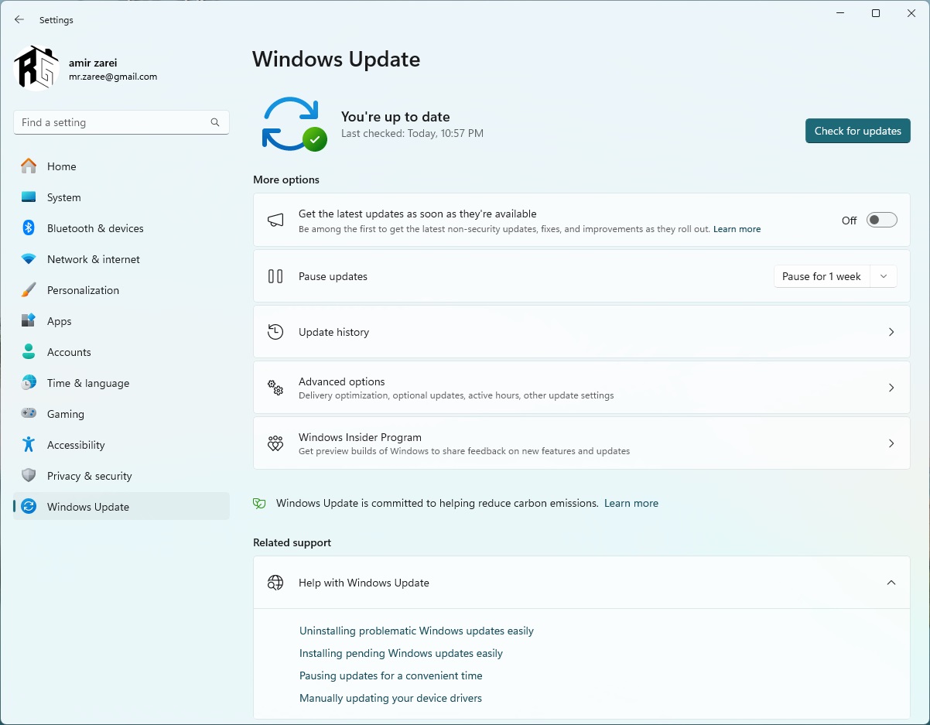This screenshot has width=930, height=725.
Task: Click the search magnifier icon in Find a setting
Action: [x=215, y=122]
